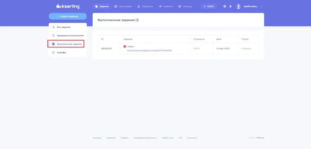Click the date 14 мая в 13:01
311x149 pixels.
(x=223, y=48)
